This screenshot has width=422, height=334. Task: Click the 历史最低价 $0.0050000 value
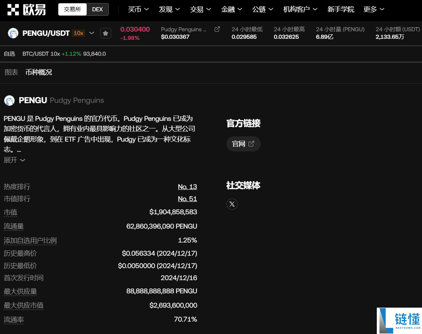click(x=158, y=266)
